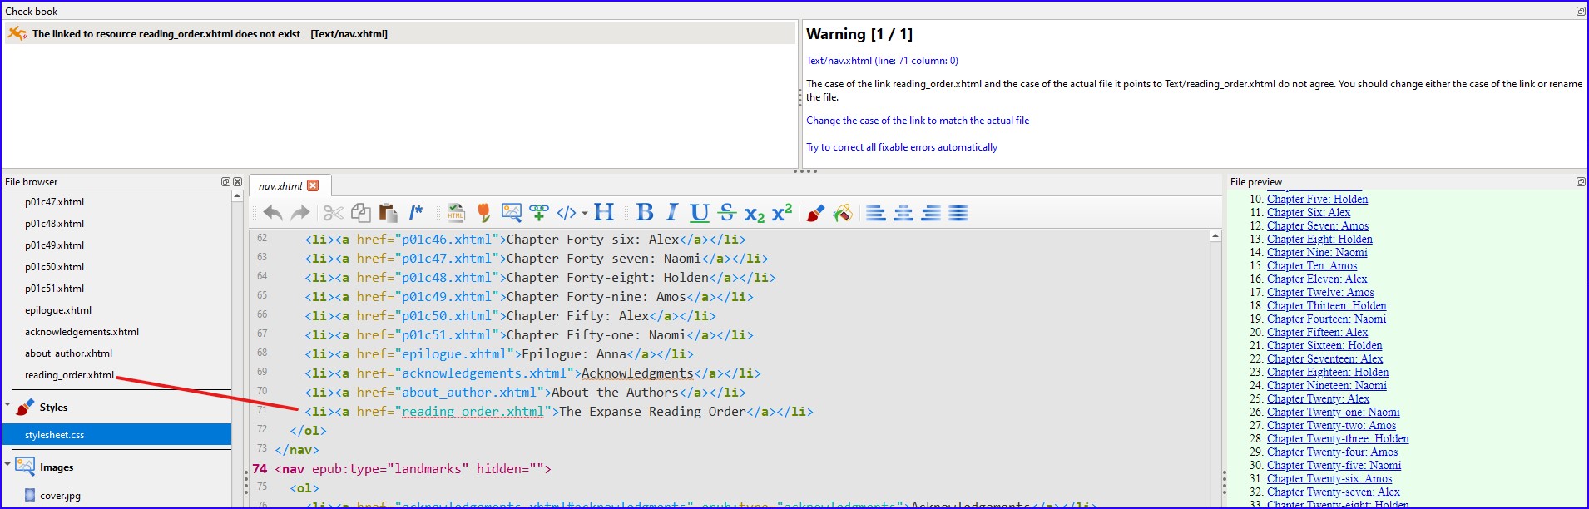Select epilogue.xhtml in File browser
Image resolution: width=1589 pixels, height=509 pixels.
click(x=58, y=310)
